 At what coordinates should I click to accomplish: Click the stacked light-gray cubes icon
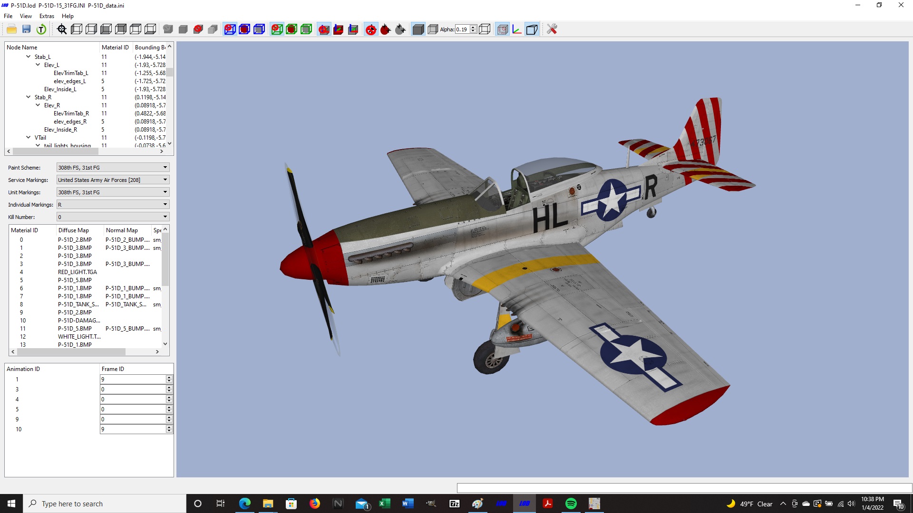click(213, 29)
